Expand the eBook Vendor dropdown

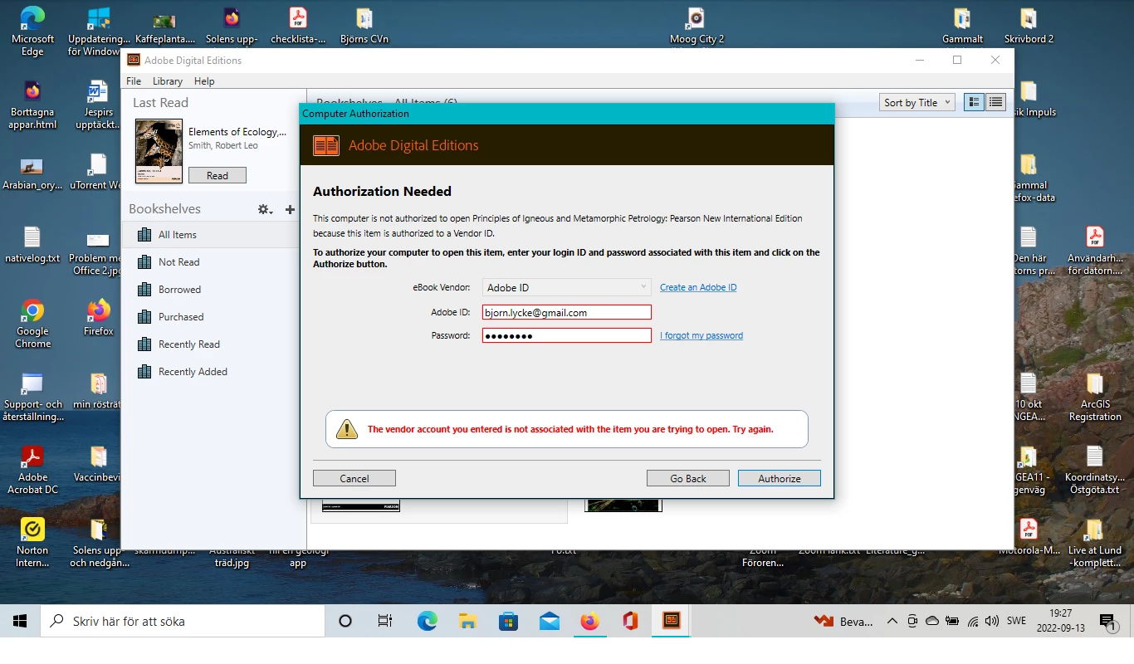pyautogui.click(x=566, y=287)
